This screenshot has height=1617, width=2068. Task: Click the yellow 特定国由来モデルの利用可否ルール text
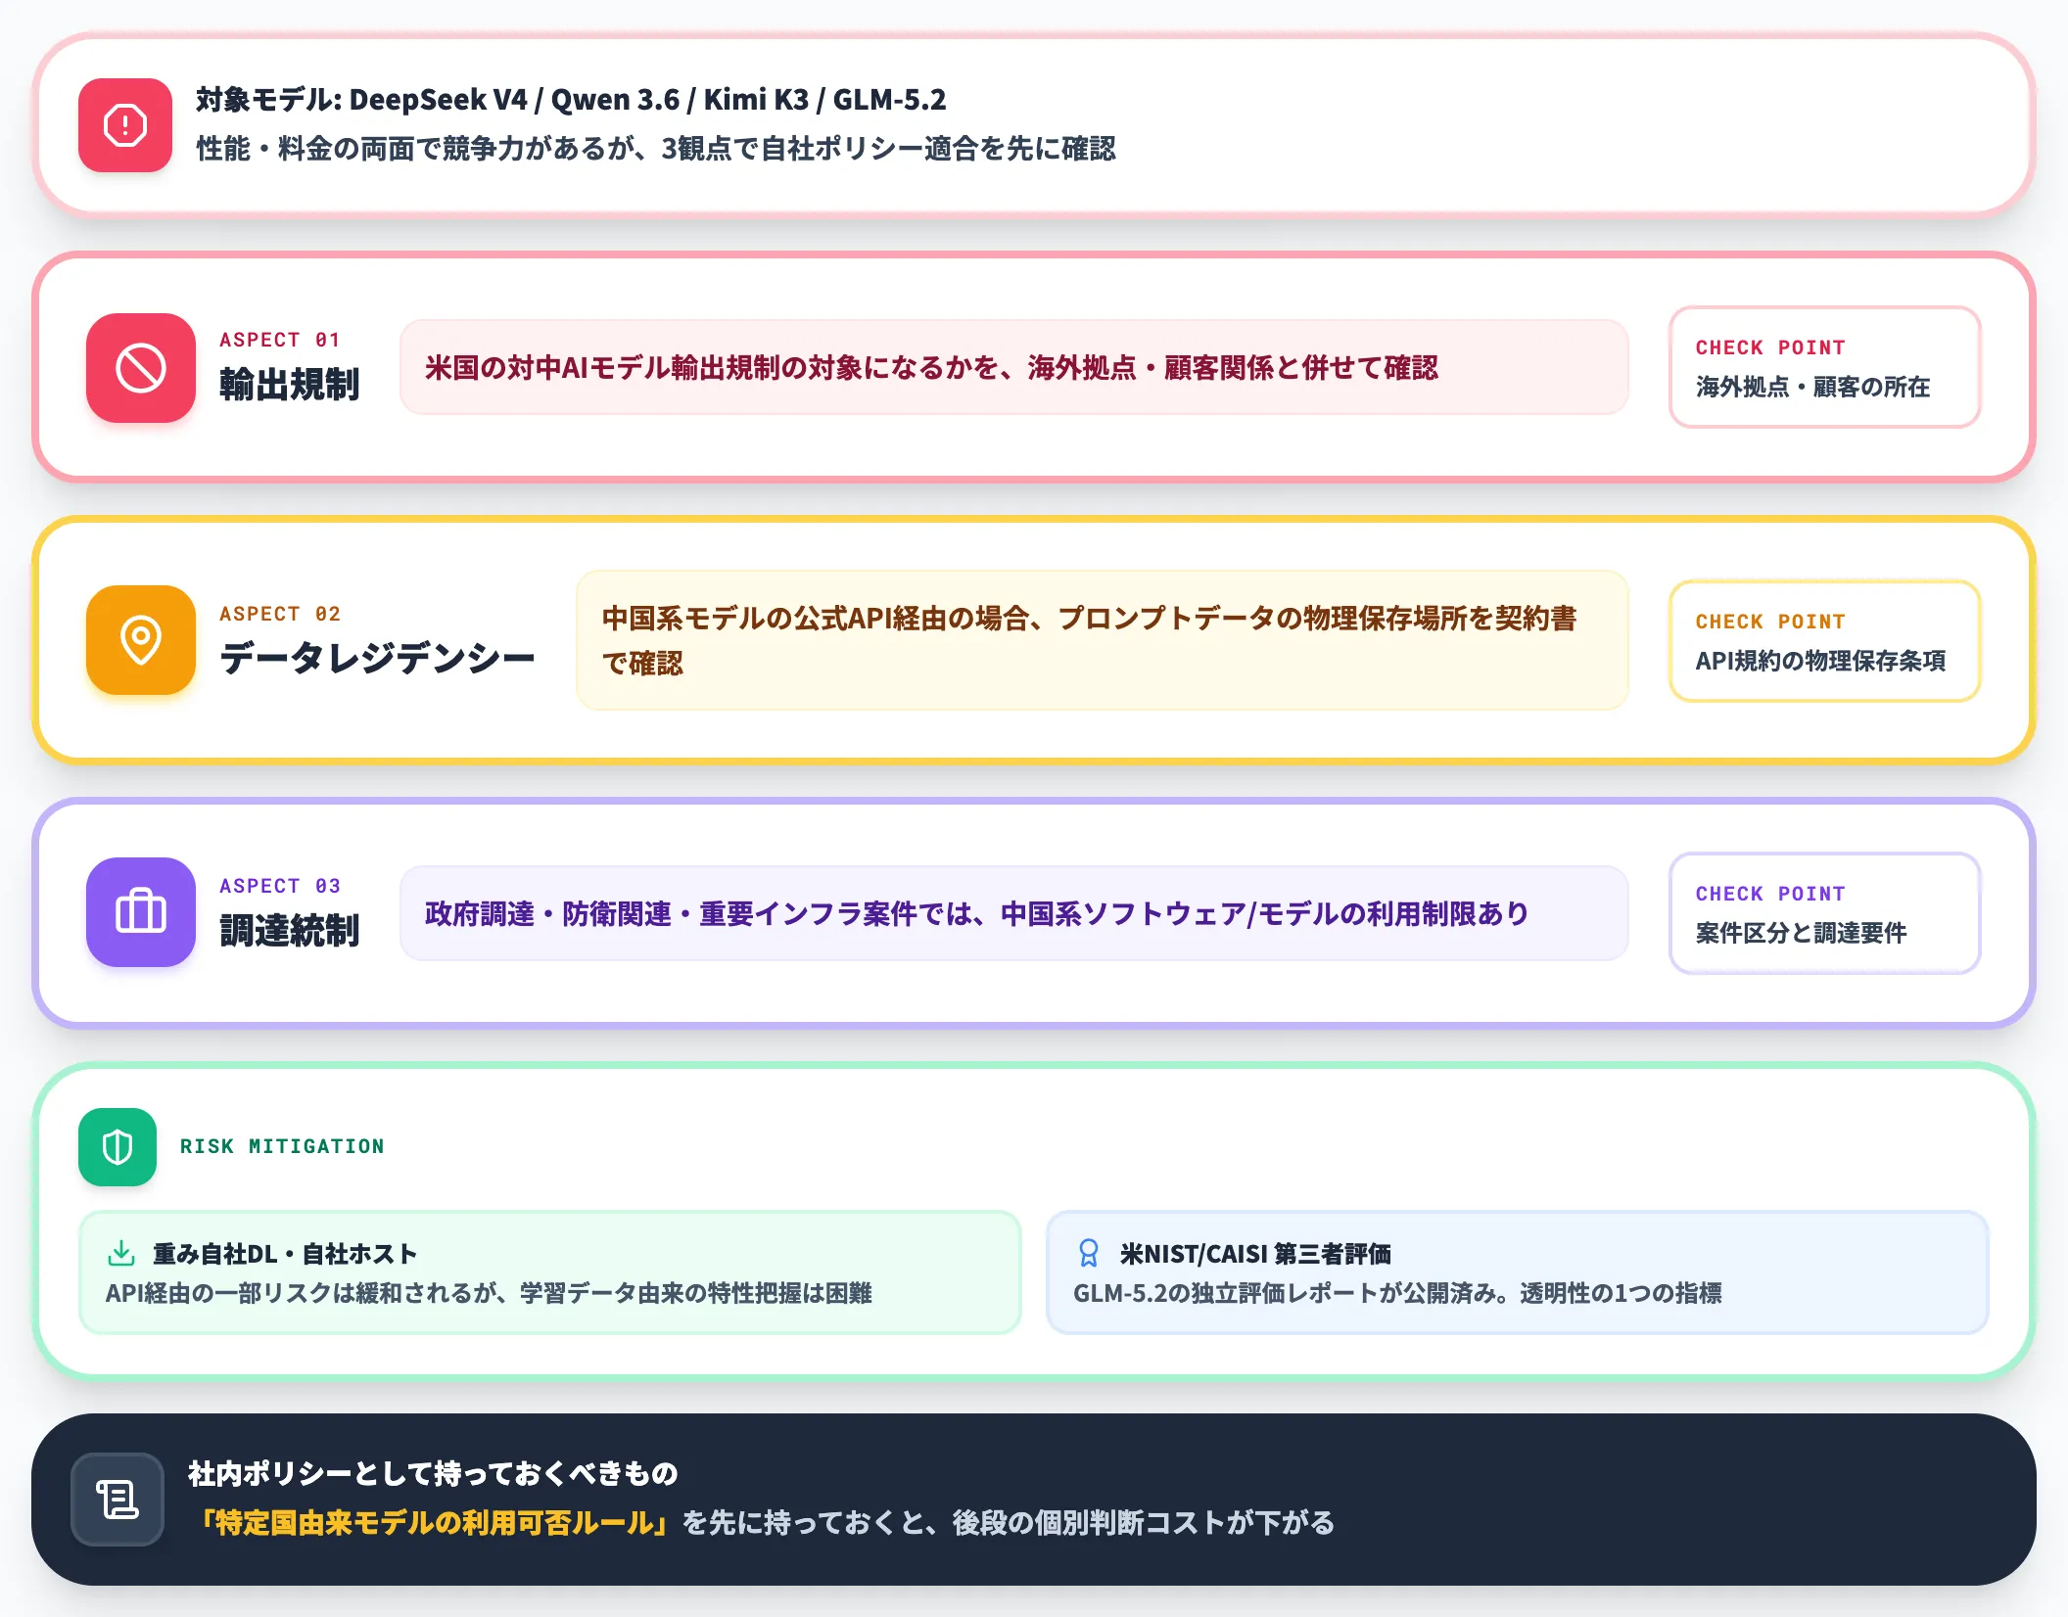pyautogui.click(x=435, y=1523)
